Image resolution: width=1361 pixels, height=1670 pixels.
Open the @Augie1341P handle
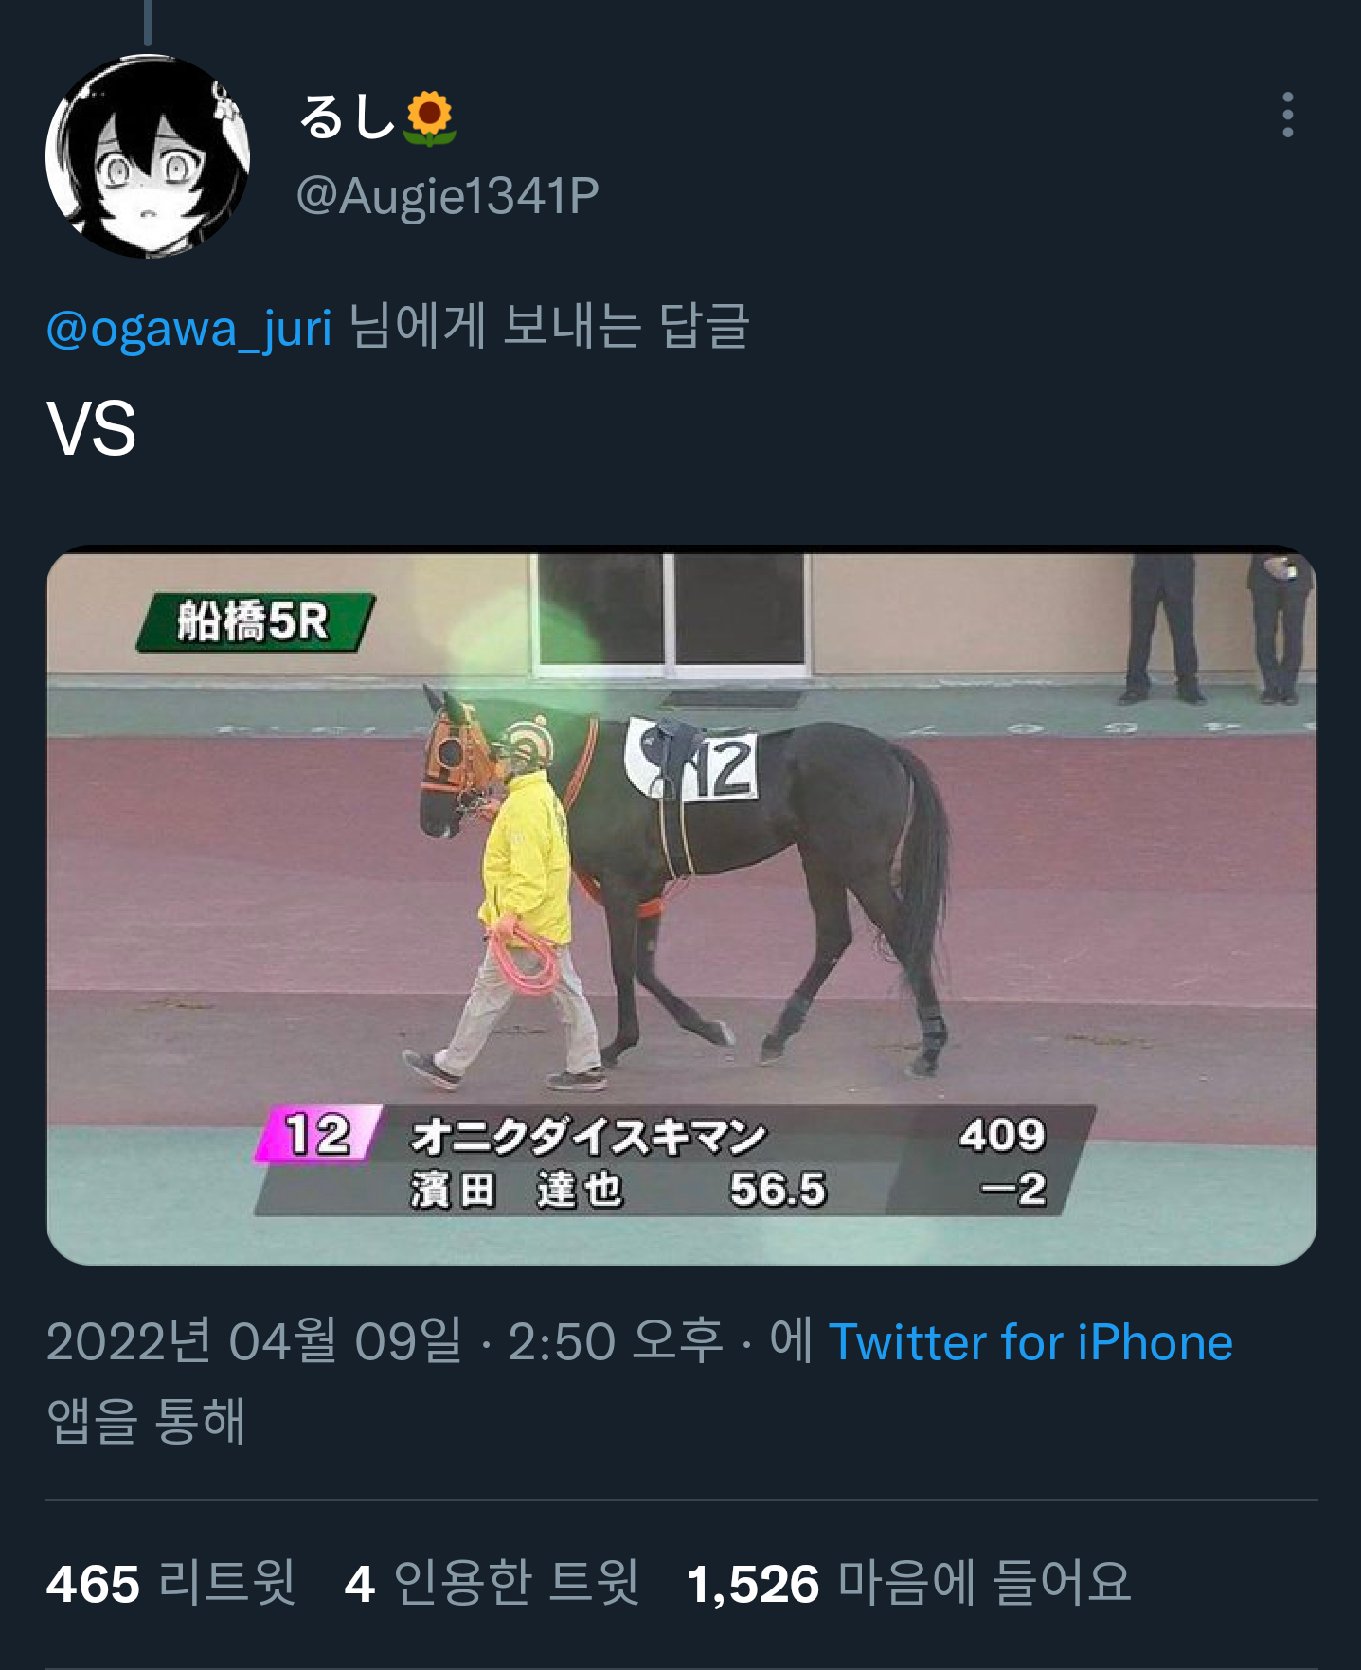(x=447, y=196)
